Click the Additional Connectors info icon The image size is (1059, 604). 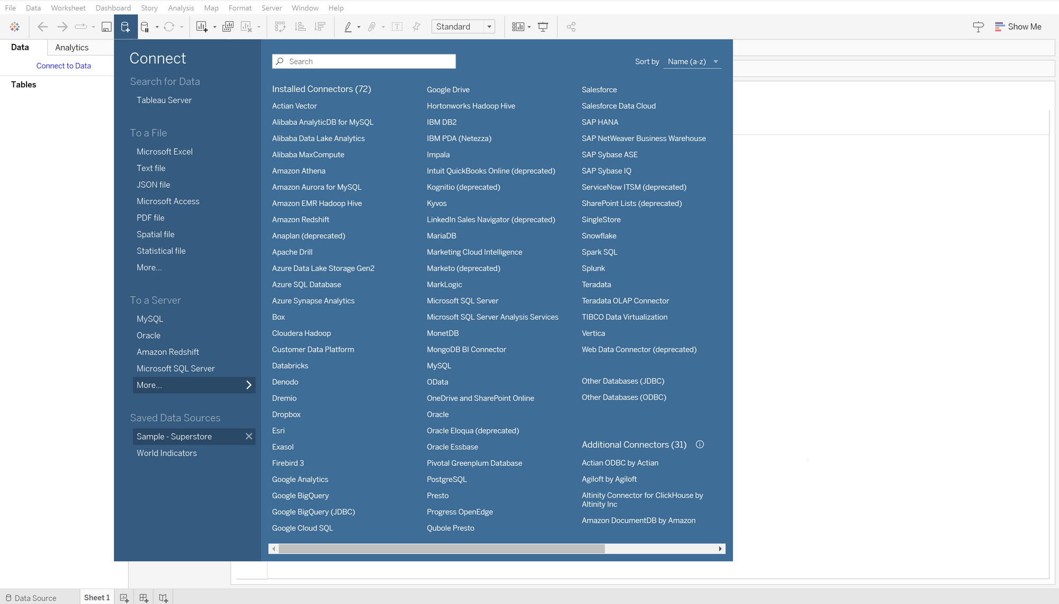point(699,445)
